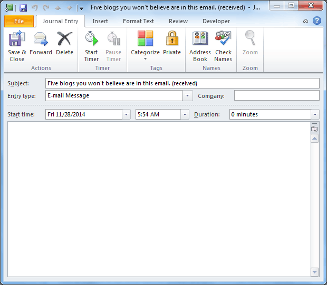Click the 0 minutes duration field
Screen dimensions: 327x285
[270, 114]
